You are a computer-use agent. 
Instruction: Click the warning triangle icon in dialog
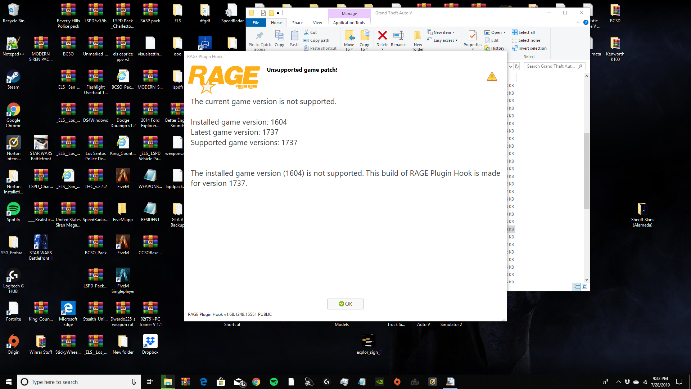point(492,77)
